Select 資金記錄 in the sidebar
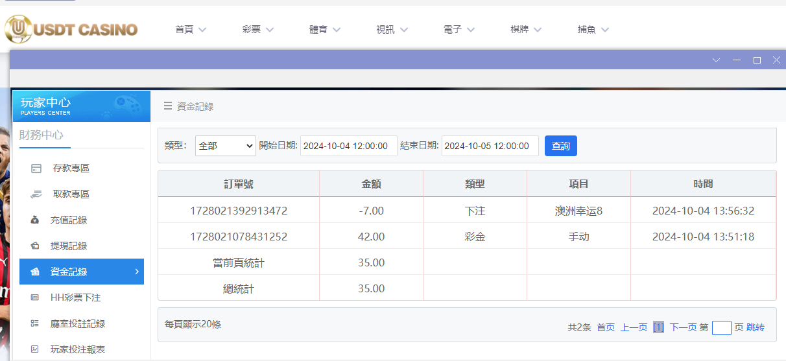The height and width of the screenshot is (361, 786). (x=82, y=272)
